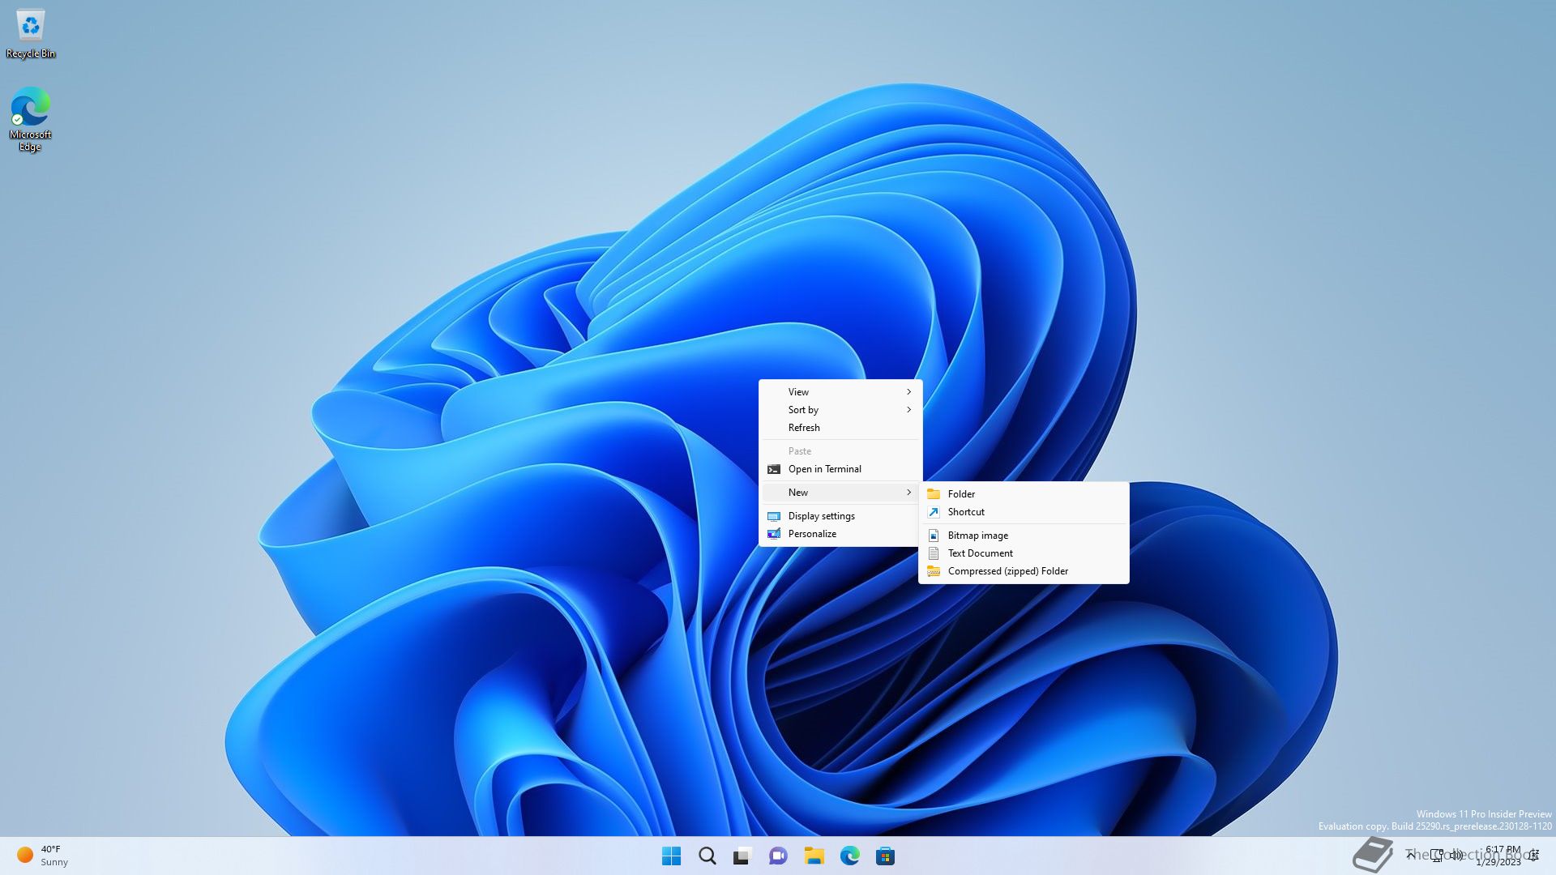The width and height of the screenshot is (1556, 875).
Task: Open the Start menu from the taskbar
Action: click(671, 856)
